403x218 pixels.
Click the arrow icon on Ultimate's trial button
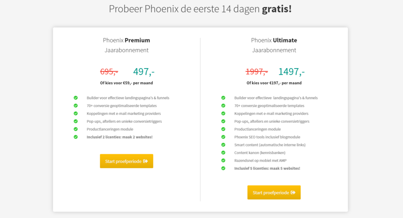coord(293,192)
